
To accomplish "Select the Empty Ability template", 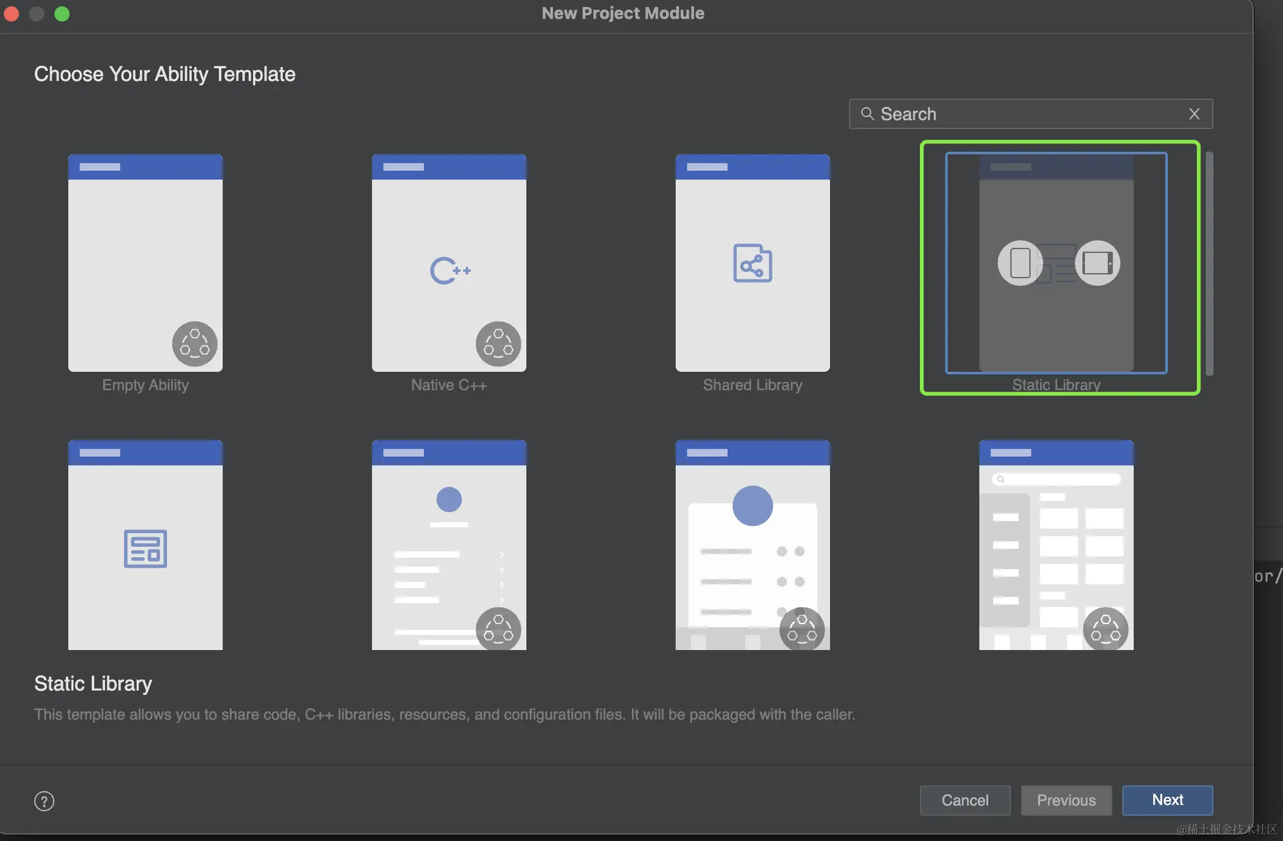I will (x=146, y=263).
